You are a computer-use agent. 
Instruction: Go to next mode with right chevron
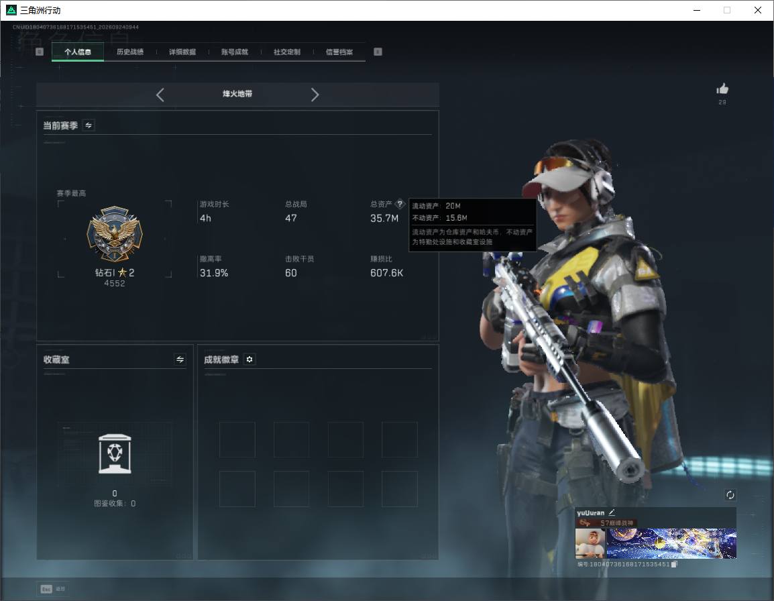click(x=315, y=95)
